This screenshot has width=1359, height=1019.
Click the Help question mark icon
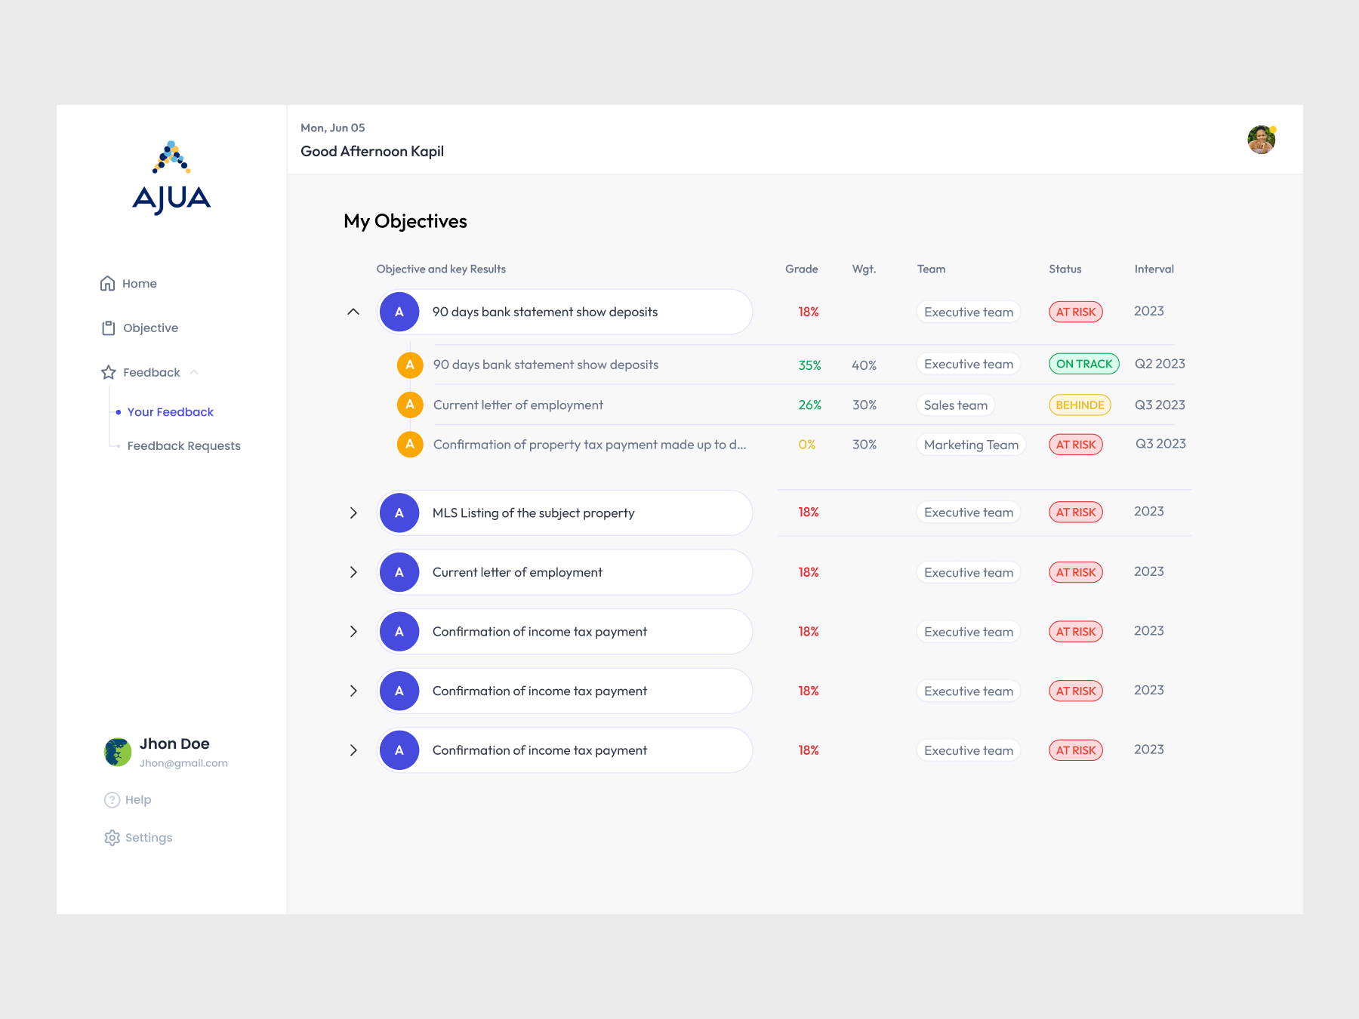tap(112, 800)
